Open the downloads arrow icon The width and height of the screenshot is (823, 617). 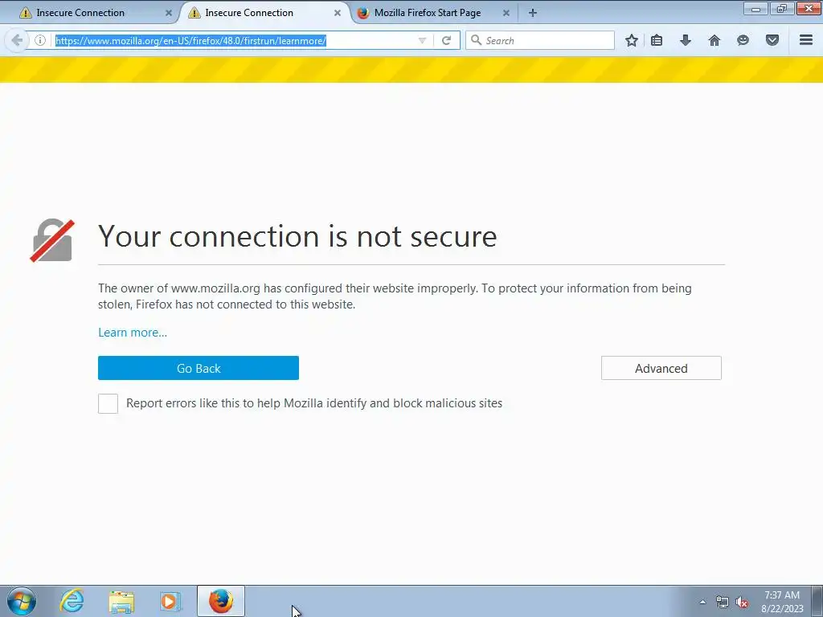click(x=686, y=40)
